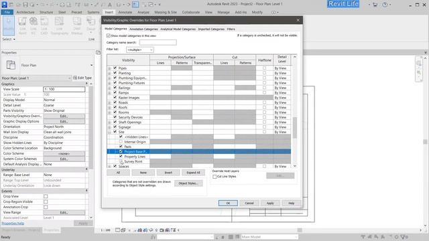The height and width of the screenshot is (241, 429).
Task: Open the Annotate ribbon tab
Action: coord(125,12)
